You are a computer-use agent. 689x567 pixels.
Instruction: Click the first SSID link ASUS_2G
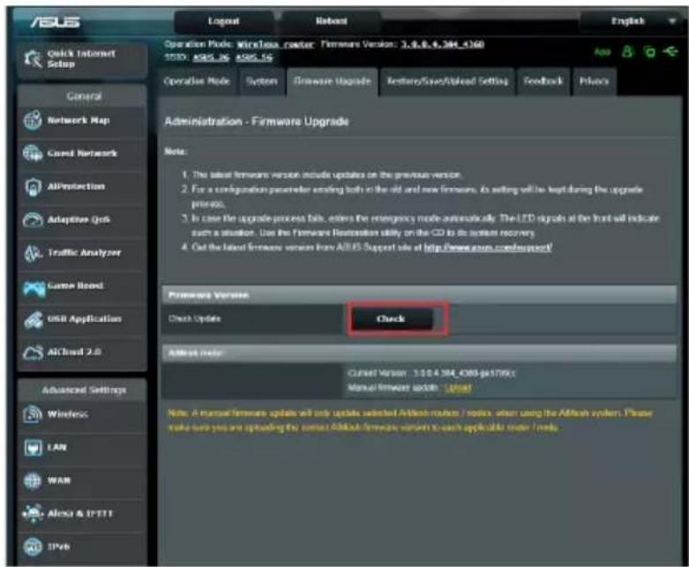pyautogui.click(x=211, y=57)
